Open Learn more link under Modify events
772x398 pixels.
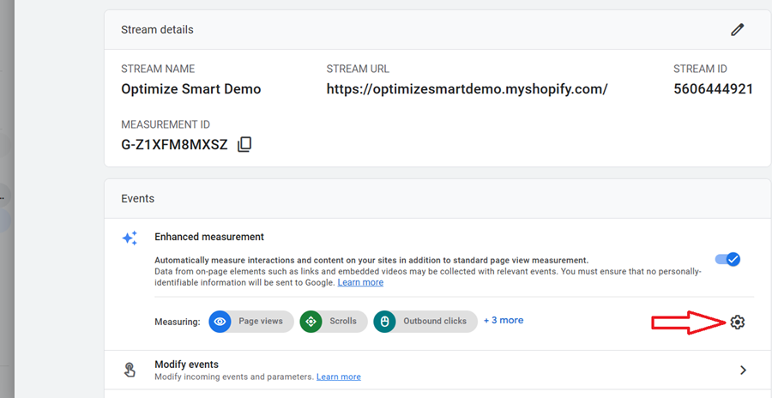(339, 377)
